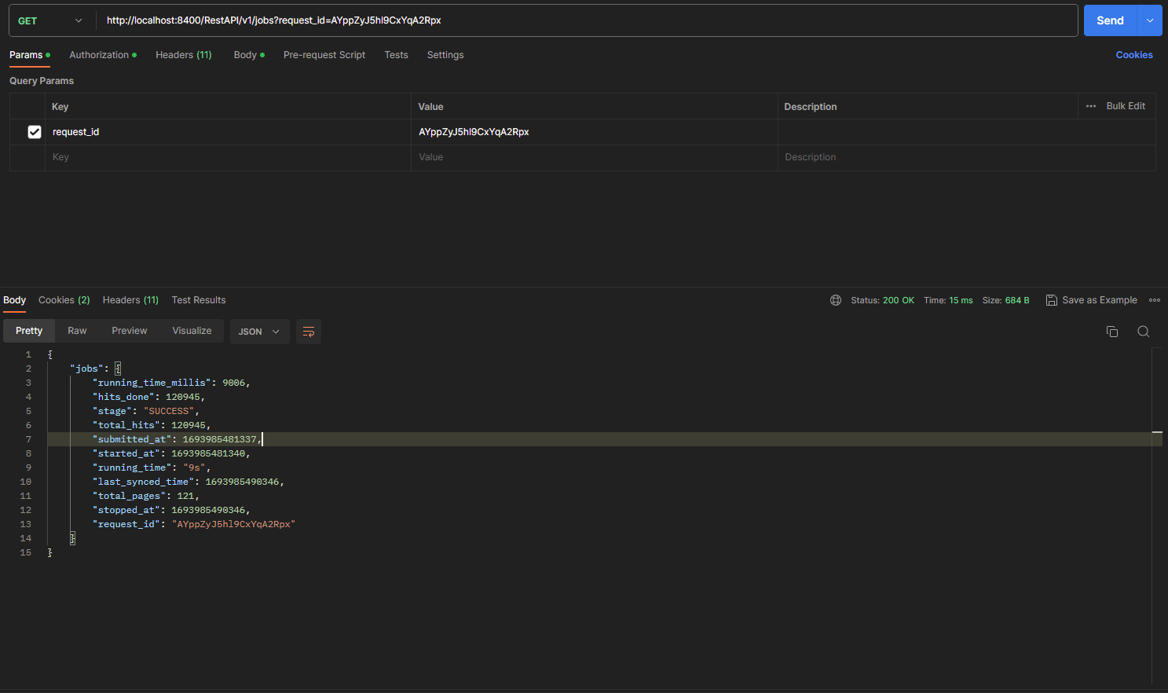
Task: Click the globe network information icon
Action: (835, 299)
